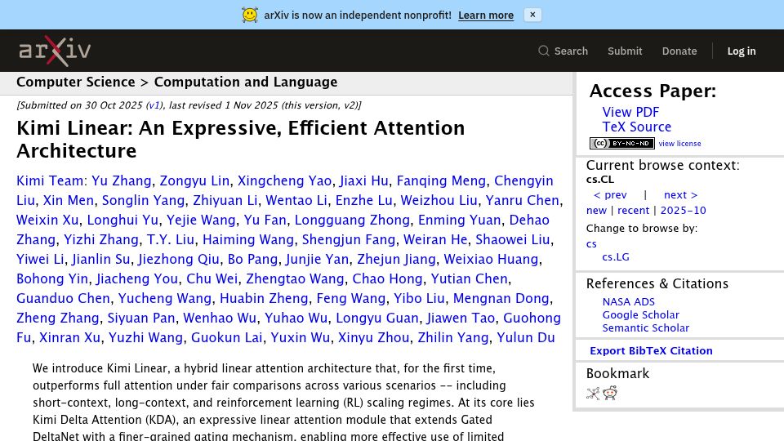The image size is (784, 441).
Task: Bookmark with Reddit icon
Action: [610, 393]
